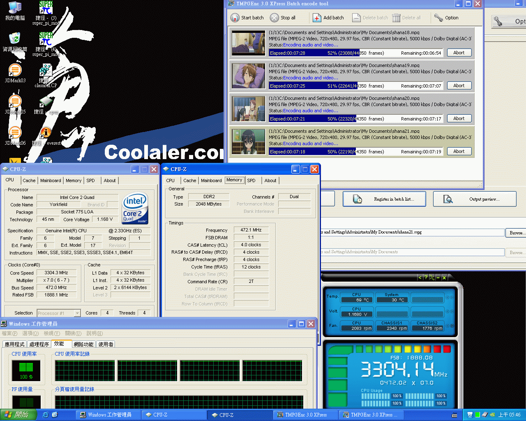Open the classical.CP shortcut icon
The image size is (526, 421).
tap(46, 76)
